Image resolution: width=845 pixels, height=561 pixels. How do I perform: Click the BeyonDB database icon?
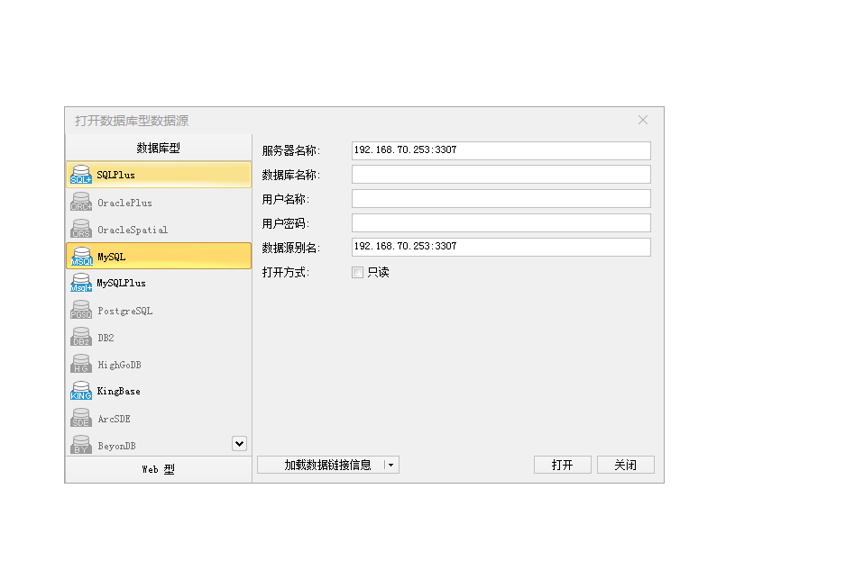tap(81, 445)
